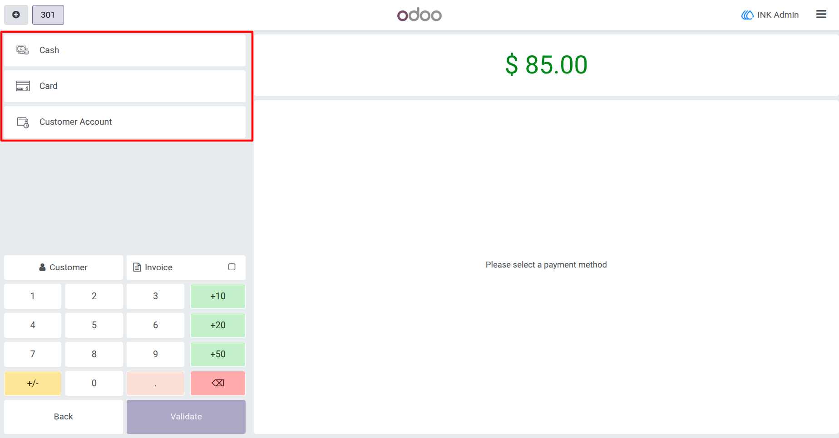Click the credit card icon beside Card

pos(23,86)
